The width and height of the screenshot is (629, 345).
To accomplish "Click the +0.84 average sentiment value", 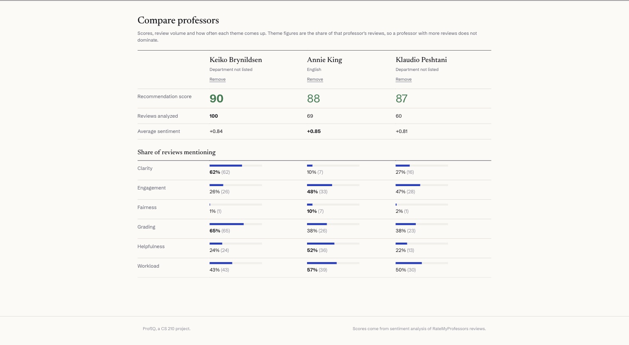I will [x=216, y=131].
